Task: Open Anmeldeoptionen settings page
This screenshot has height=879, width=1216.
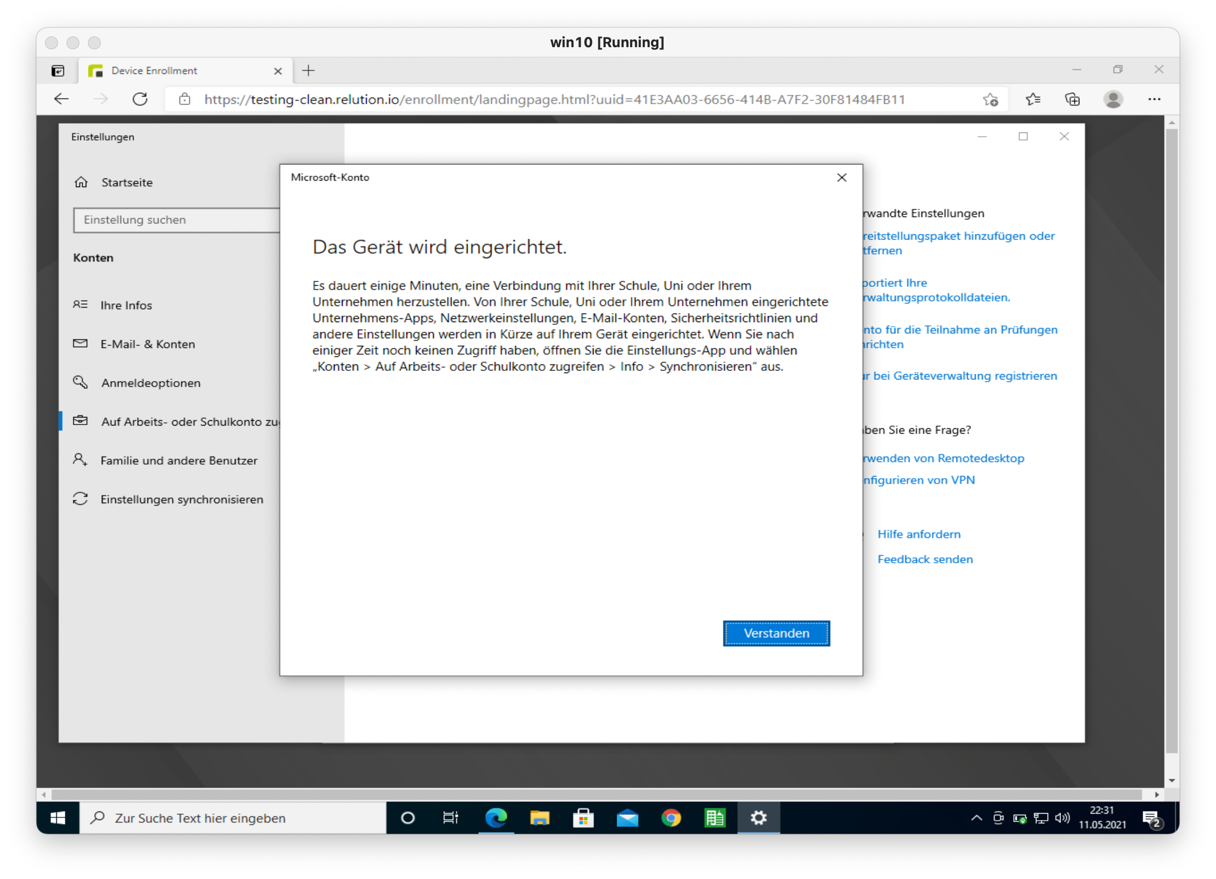Action: point(151,383)
